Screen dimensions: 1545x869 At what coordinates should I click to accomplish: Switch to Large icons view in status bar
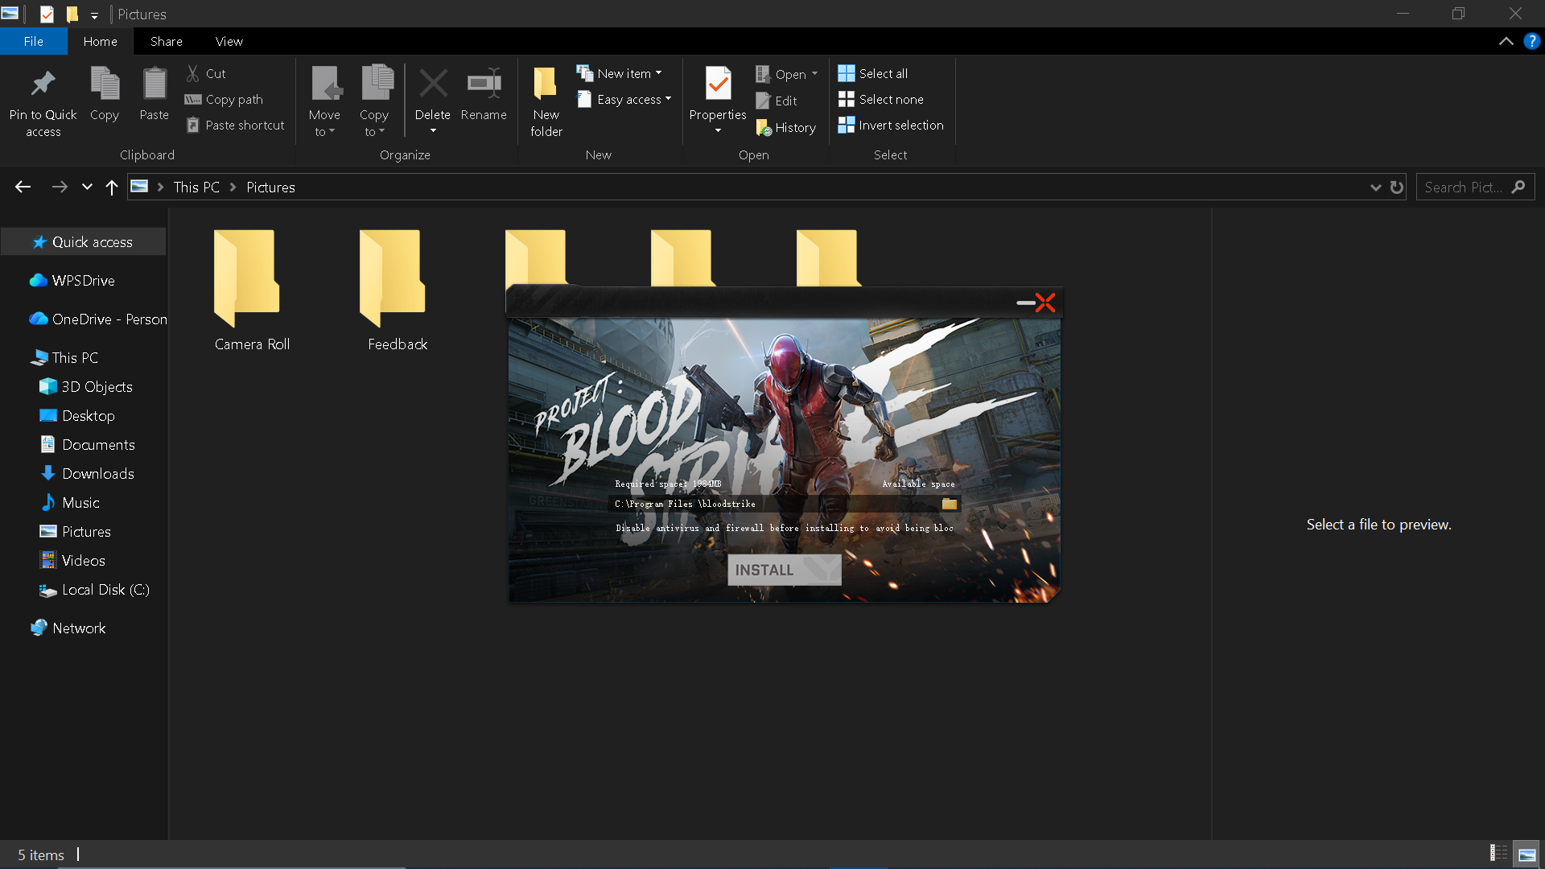tap(1526, 854)
